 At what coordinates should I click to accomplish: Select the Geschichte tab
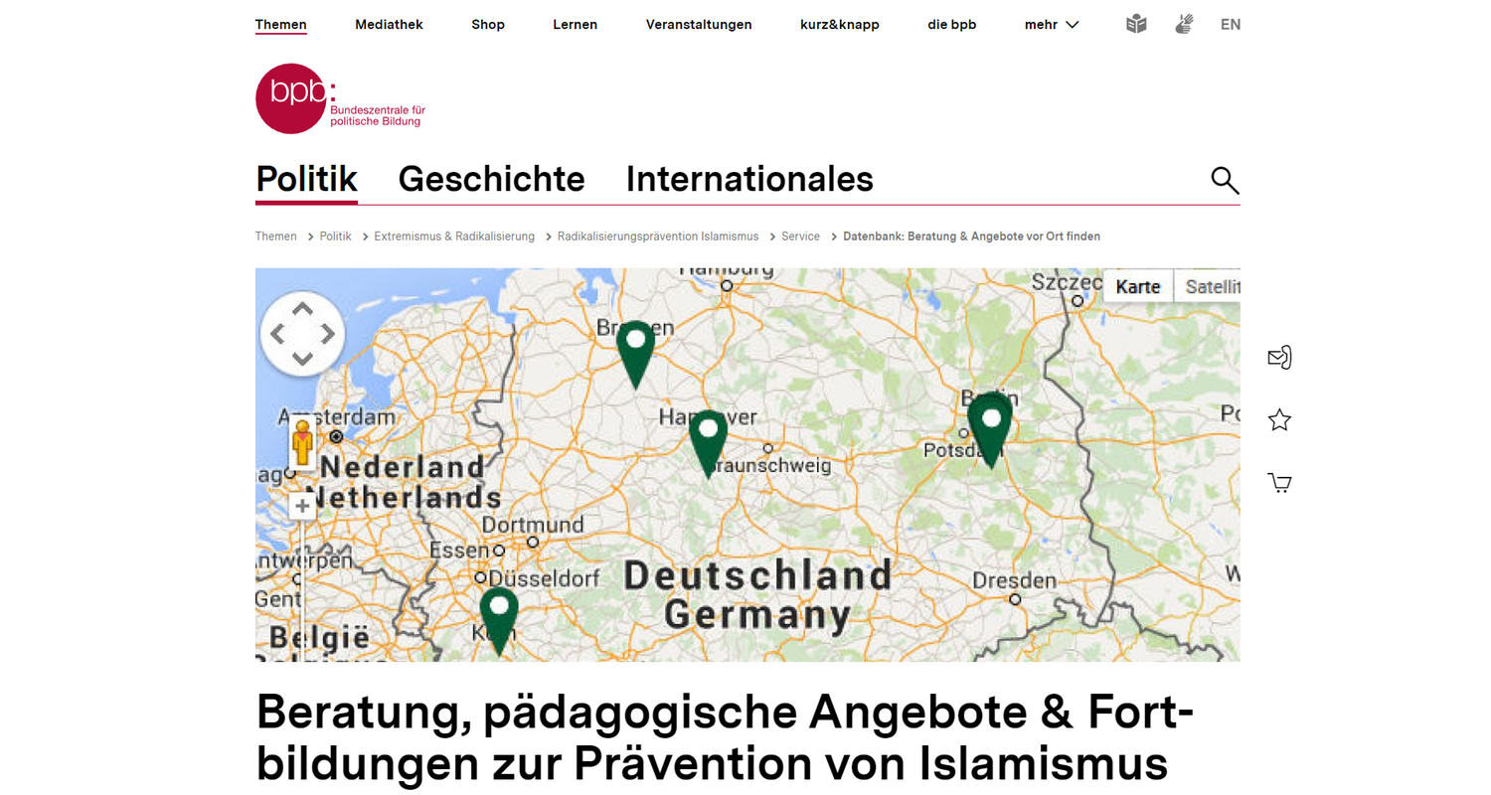(x=491, y=180)
